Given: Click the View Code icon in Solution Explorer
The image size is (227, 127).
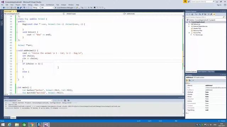Looking at the screenshot, I should pos(209,14).
